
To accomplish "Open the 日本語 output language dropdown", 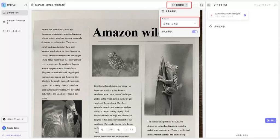I will 179,24.
